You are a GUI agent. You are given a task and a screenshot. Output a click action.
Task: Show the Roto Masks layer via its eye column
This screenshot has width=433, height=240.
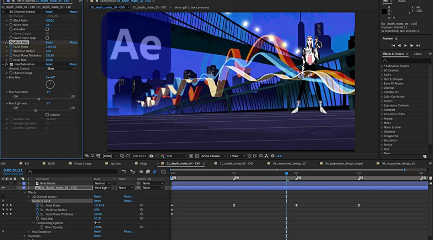(3, 183)
